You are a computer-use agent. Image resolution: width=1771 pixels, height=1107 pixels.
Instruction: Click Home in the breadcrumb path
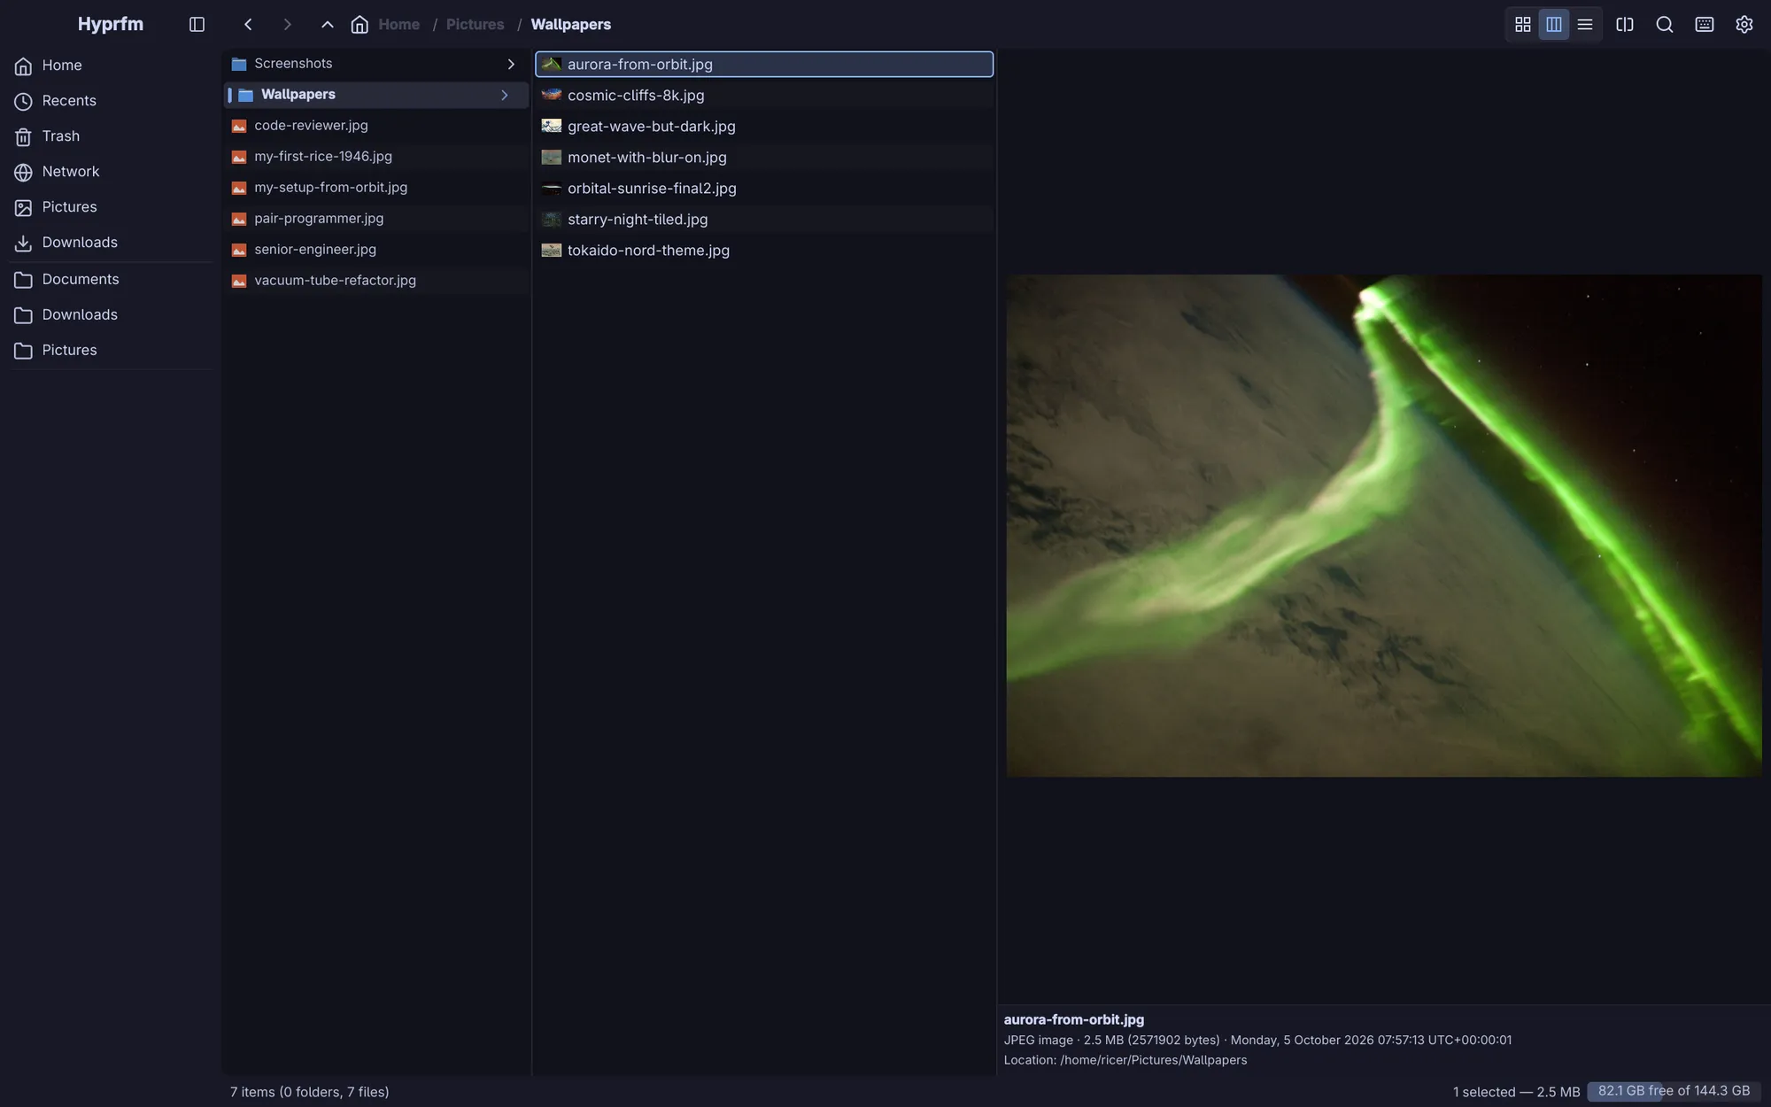(x=398, y=25)
